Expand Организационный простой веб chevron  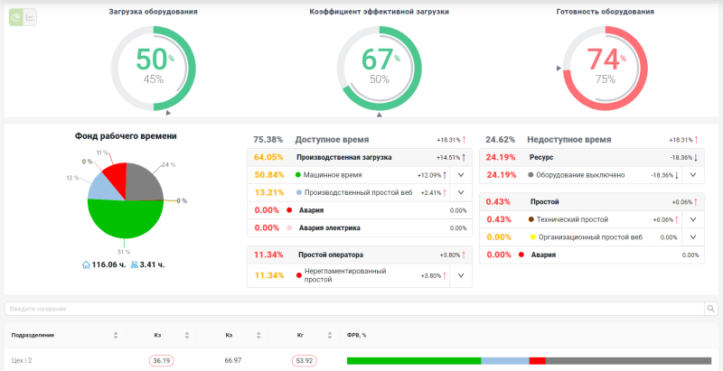pos(693,237)
